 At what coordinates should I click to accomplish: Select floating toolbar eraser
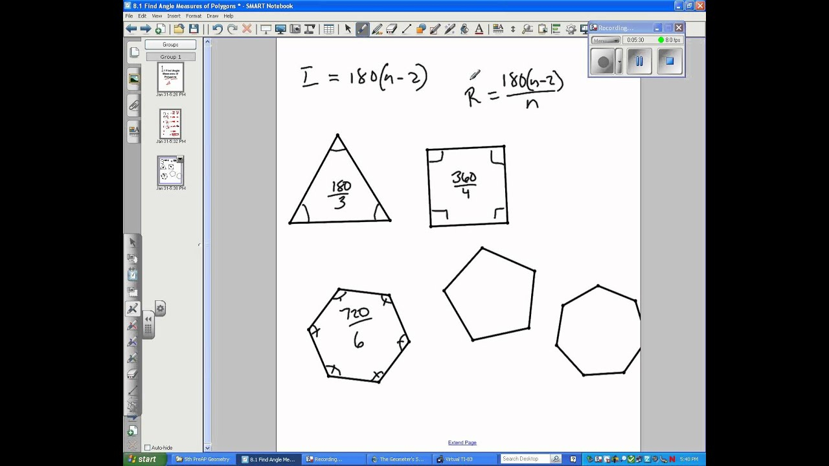tap(133, 374)
